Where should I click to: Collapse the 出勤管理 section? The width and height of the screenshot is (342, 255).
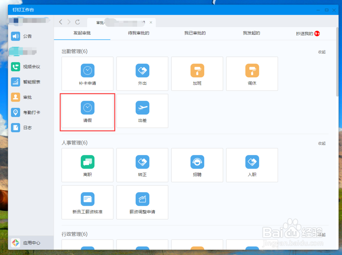pos(322,52)
